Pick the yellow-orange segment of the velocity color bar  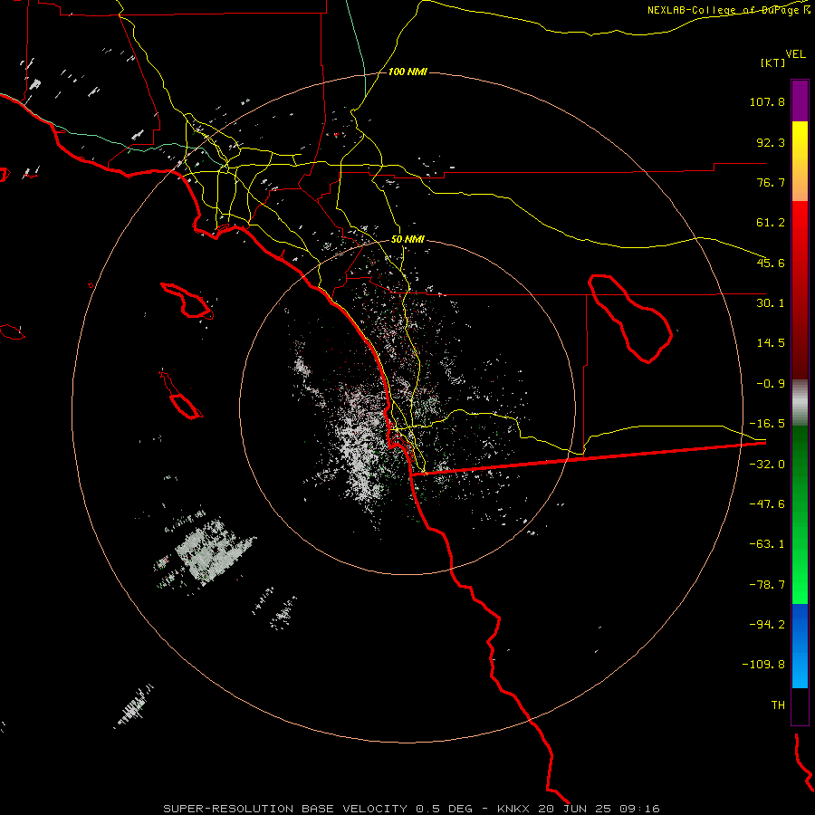coord(800,161)
